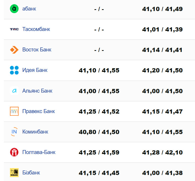Open the Альянс Банк link
Image resolution: width=195 pixels, height=181 pixels.
click(37, 91)
